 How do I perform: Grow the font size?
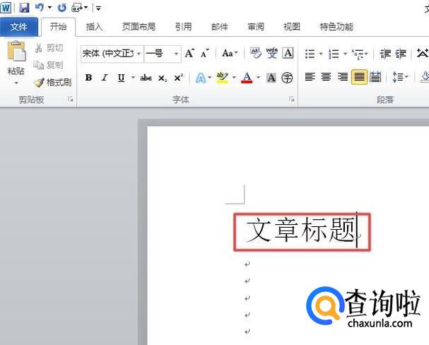tap(190, 53)
